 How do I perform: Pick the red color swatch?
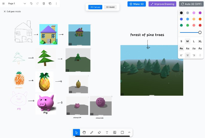click(200, 25)
